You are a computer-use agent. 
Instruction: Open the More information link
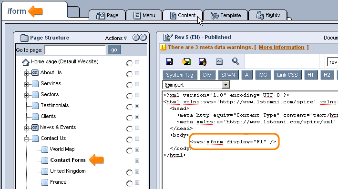tap(281, 47)
